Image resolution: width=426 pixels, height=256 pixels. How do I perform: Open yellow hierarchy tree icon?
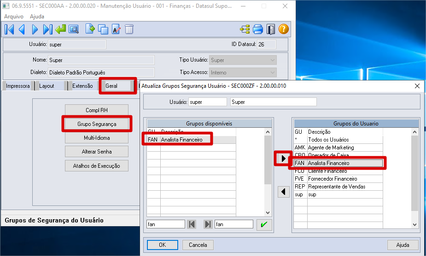pos(245,29)
